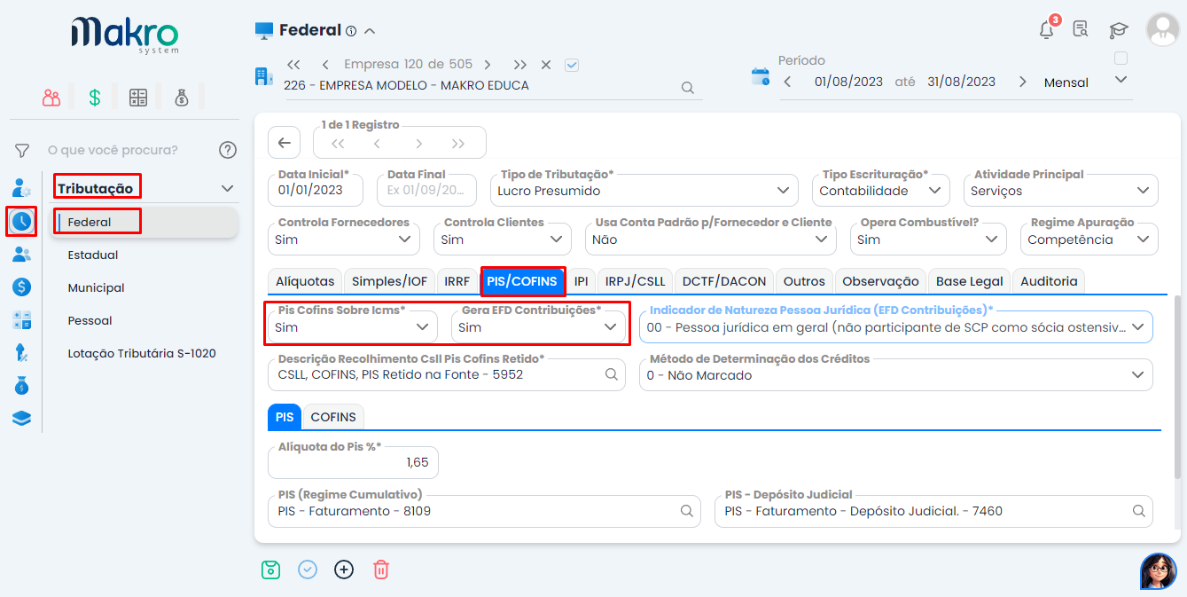Open the Gera EFD Contribuições dropdown
1187x597 pixels.
coord(611,326)
